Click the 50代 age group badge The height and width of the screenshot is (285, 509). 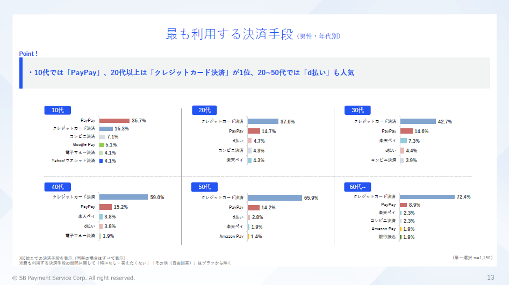[x=205, y=187]
